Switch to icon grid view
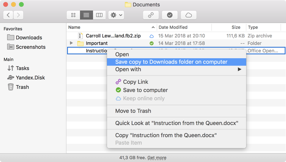Screen dimensions: 286x162 pyautogui.click(x=73, y=15)
